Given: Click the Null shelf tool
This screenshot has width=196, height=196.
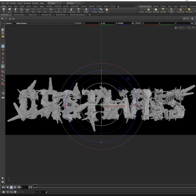Looking at the screenshot, I should 33,10.
